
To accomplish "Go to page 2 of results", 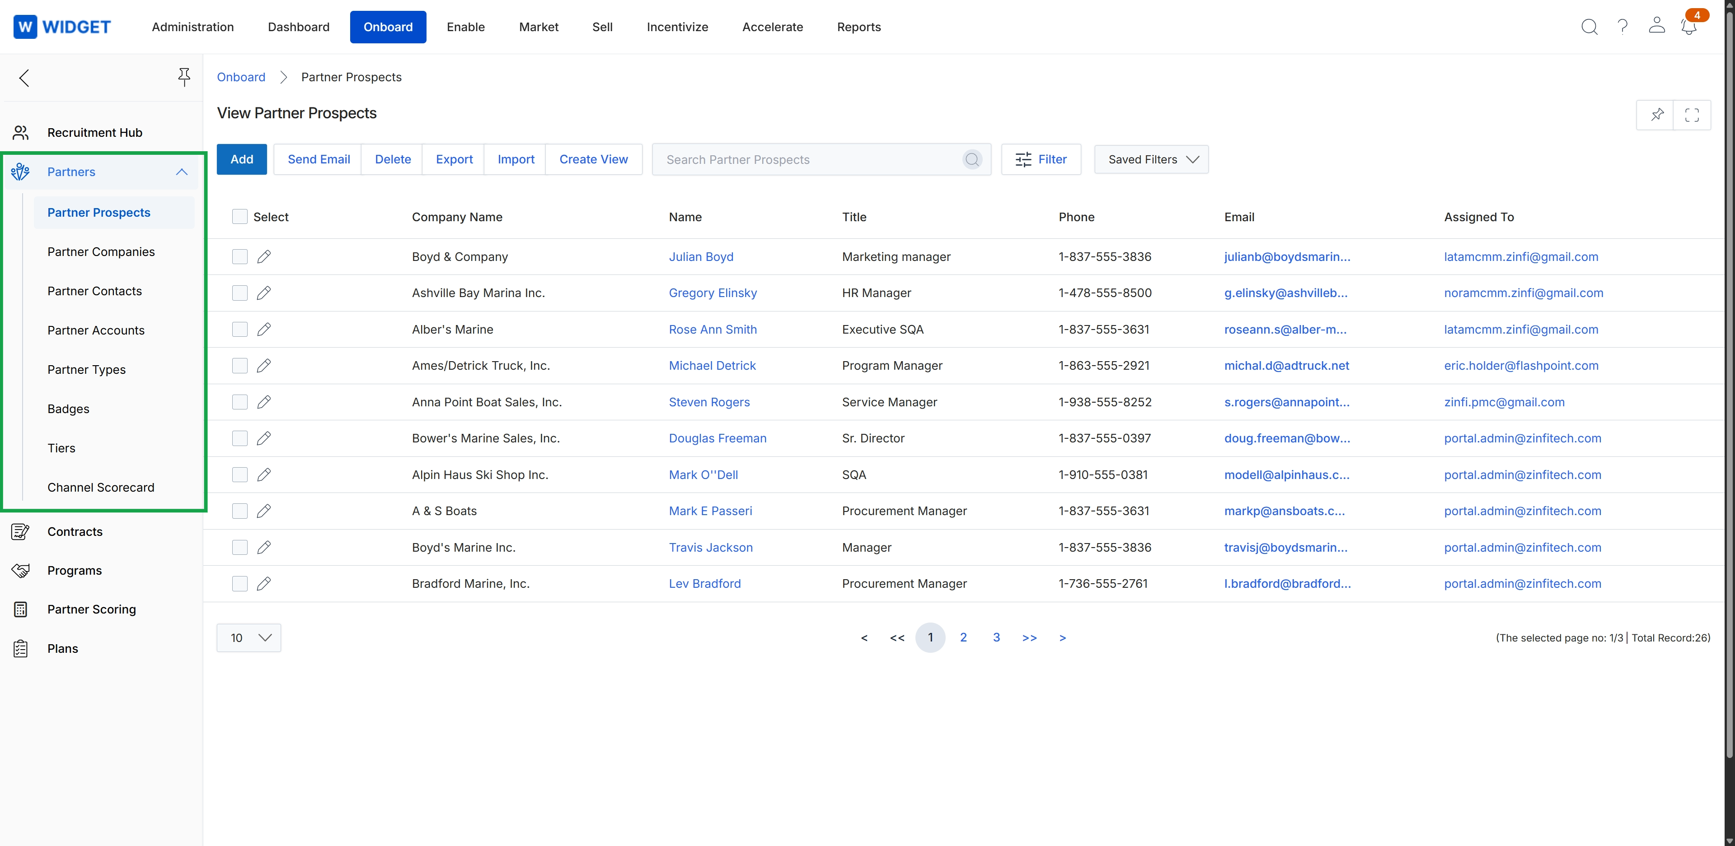I will (x=963, y=637).
